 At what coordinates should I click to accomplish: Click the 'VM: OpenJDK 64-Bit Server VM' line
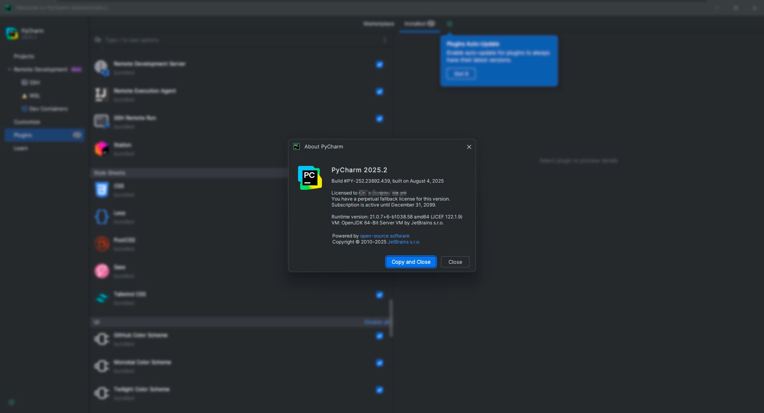click(x=388, y=223)
